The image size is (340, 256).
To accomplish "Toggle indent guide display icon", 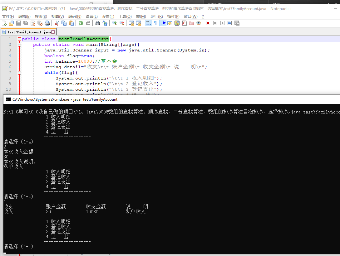I will click(163, 23).
